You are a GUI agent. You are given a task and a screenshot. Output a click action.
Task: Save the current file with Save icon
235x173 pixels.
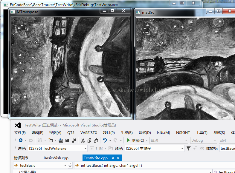[x=67, y=140]
